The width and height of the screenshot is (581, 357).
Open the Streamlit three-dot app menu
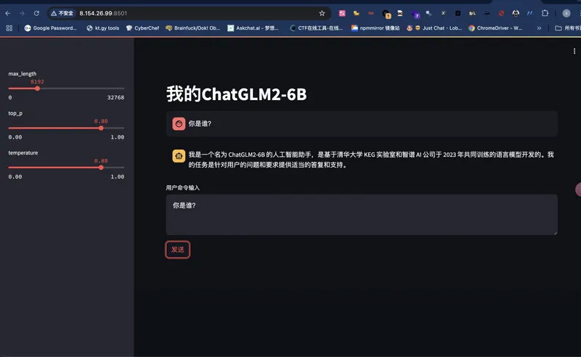tap(574, 51)
